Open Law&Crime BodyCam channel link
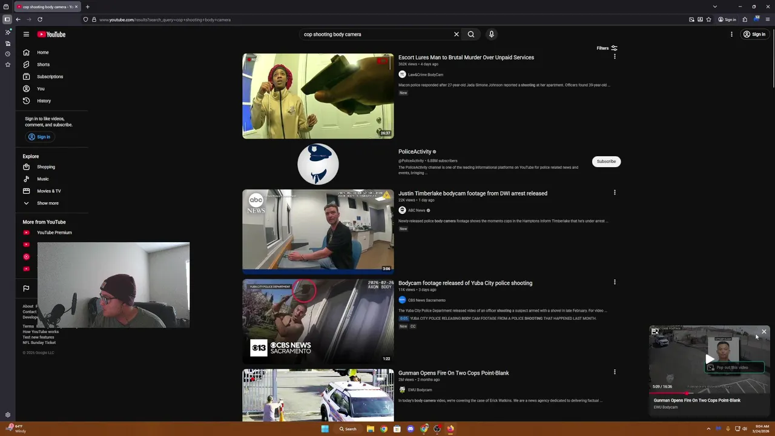 [x=426, y=74]
